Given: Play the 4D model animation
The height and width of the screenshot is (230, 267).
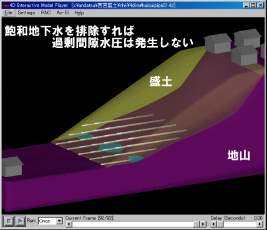Looking at the screenshot, I should (x=20, y=221).
